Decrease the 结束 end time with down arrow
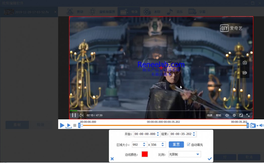The width and height of the screenshot is (264, 163). [194, 135]
